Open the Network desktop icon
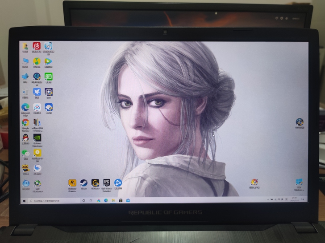The width and height of the screenshot is (325, 243). [x=25, y=77]
